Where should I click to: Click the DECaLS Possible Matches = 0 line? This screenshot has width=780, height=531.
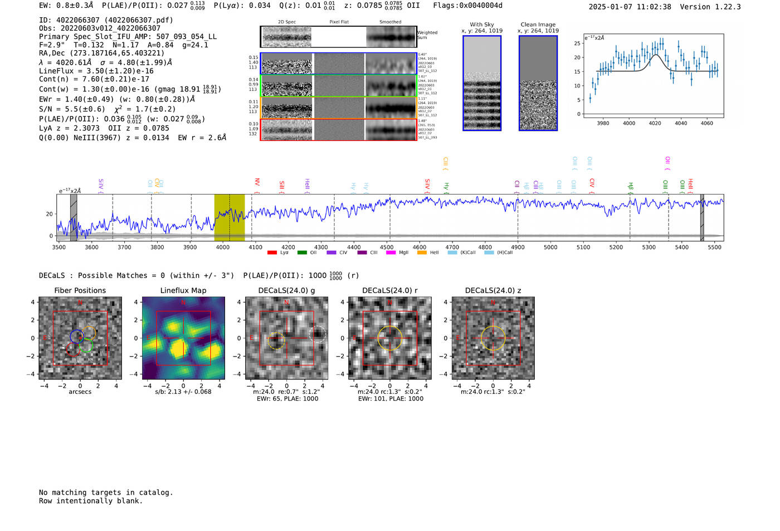136,275
